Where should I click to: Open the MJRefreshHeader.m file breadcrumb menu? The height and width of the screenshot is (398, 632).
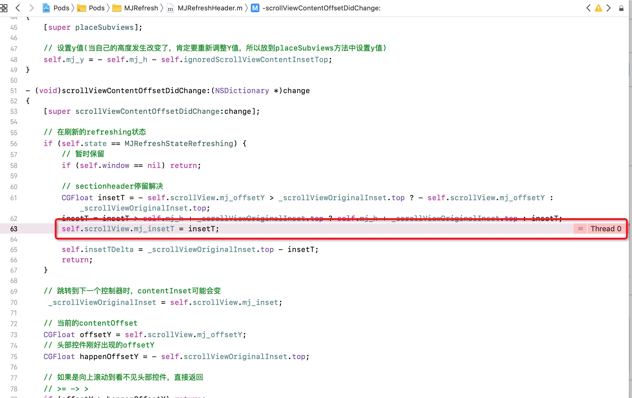tap(210, 8)
